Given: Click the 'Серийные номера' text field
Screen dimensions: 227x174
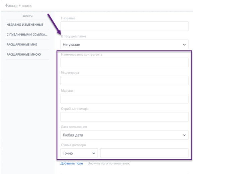Looking at the screenshot, I should 124,117.
